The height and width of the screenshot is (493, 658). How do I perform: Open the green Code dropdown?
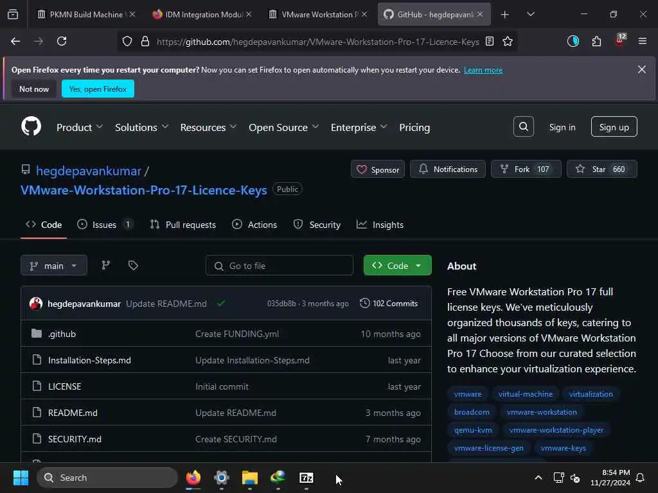[397, 265]
